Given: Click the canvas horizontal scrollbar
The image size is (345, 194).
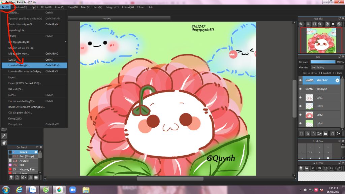Looking at the screenshot, I should [x=170, y=179].
